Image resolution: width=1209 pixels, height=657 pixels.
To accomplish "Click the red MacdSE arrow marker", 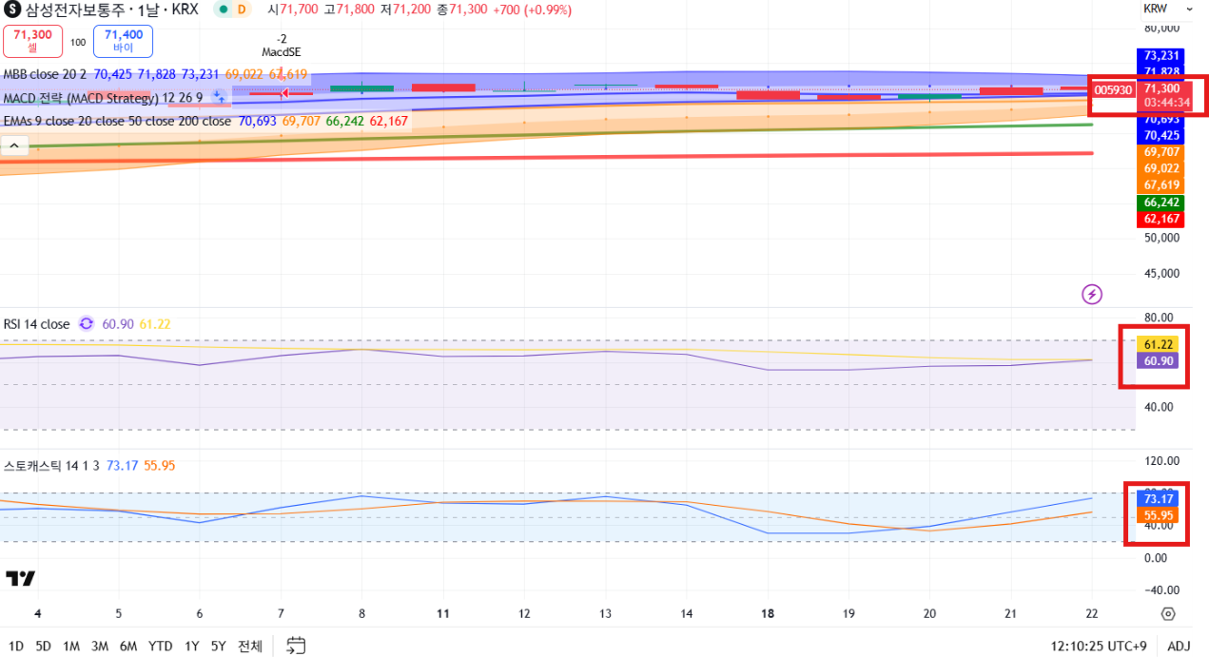I will point(283,93).
